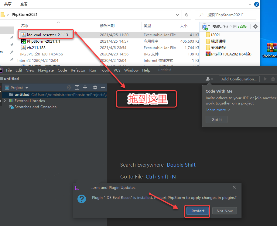Select ide-eval-resetter-2.1.13 file in Explorer

pyautogui.click(x=47, y=35)
